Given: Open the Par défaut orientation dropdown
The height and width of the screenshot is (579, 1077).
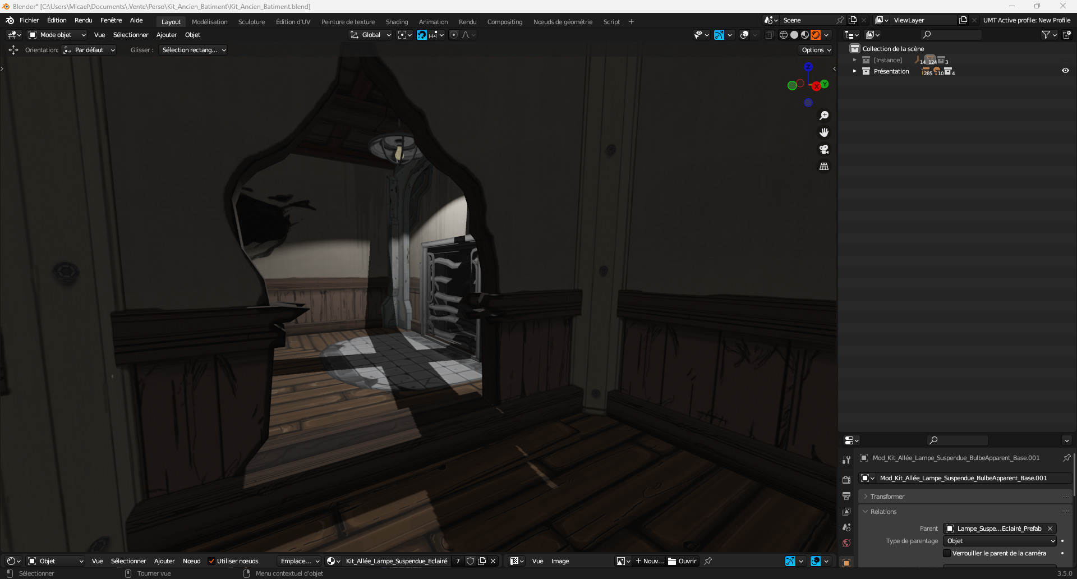Looking at the screenshot, I should point(89,50).
